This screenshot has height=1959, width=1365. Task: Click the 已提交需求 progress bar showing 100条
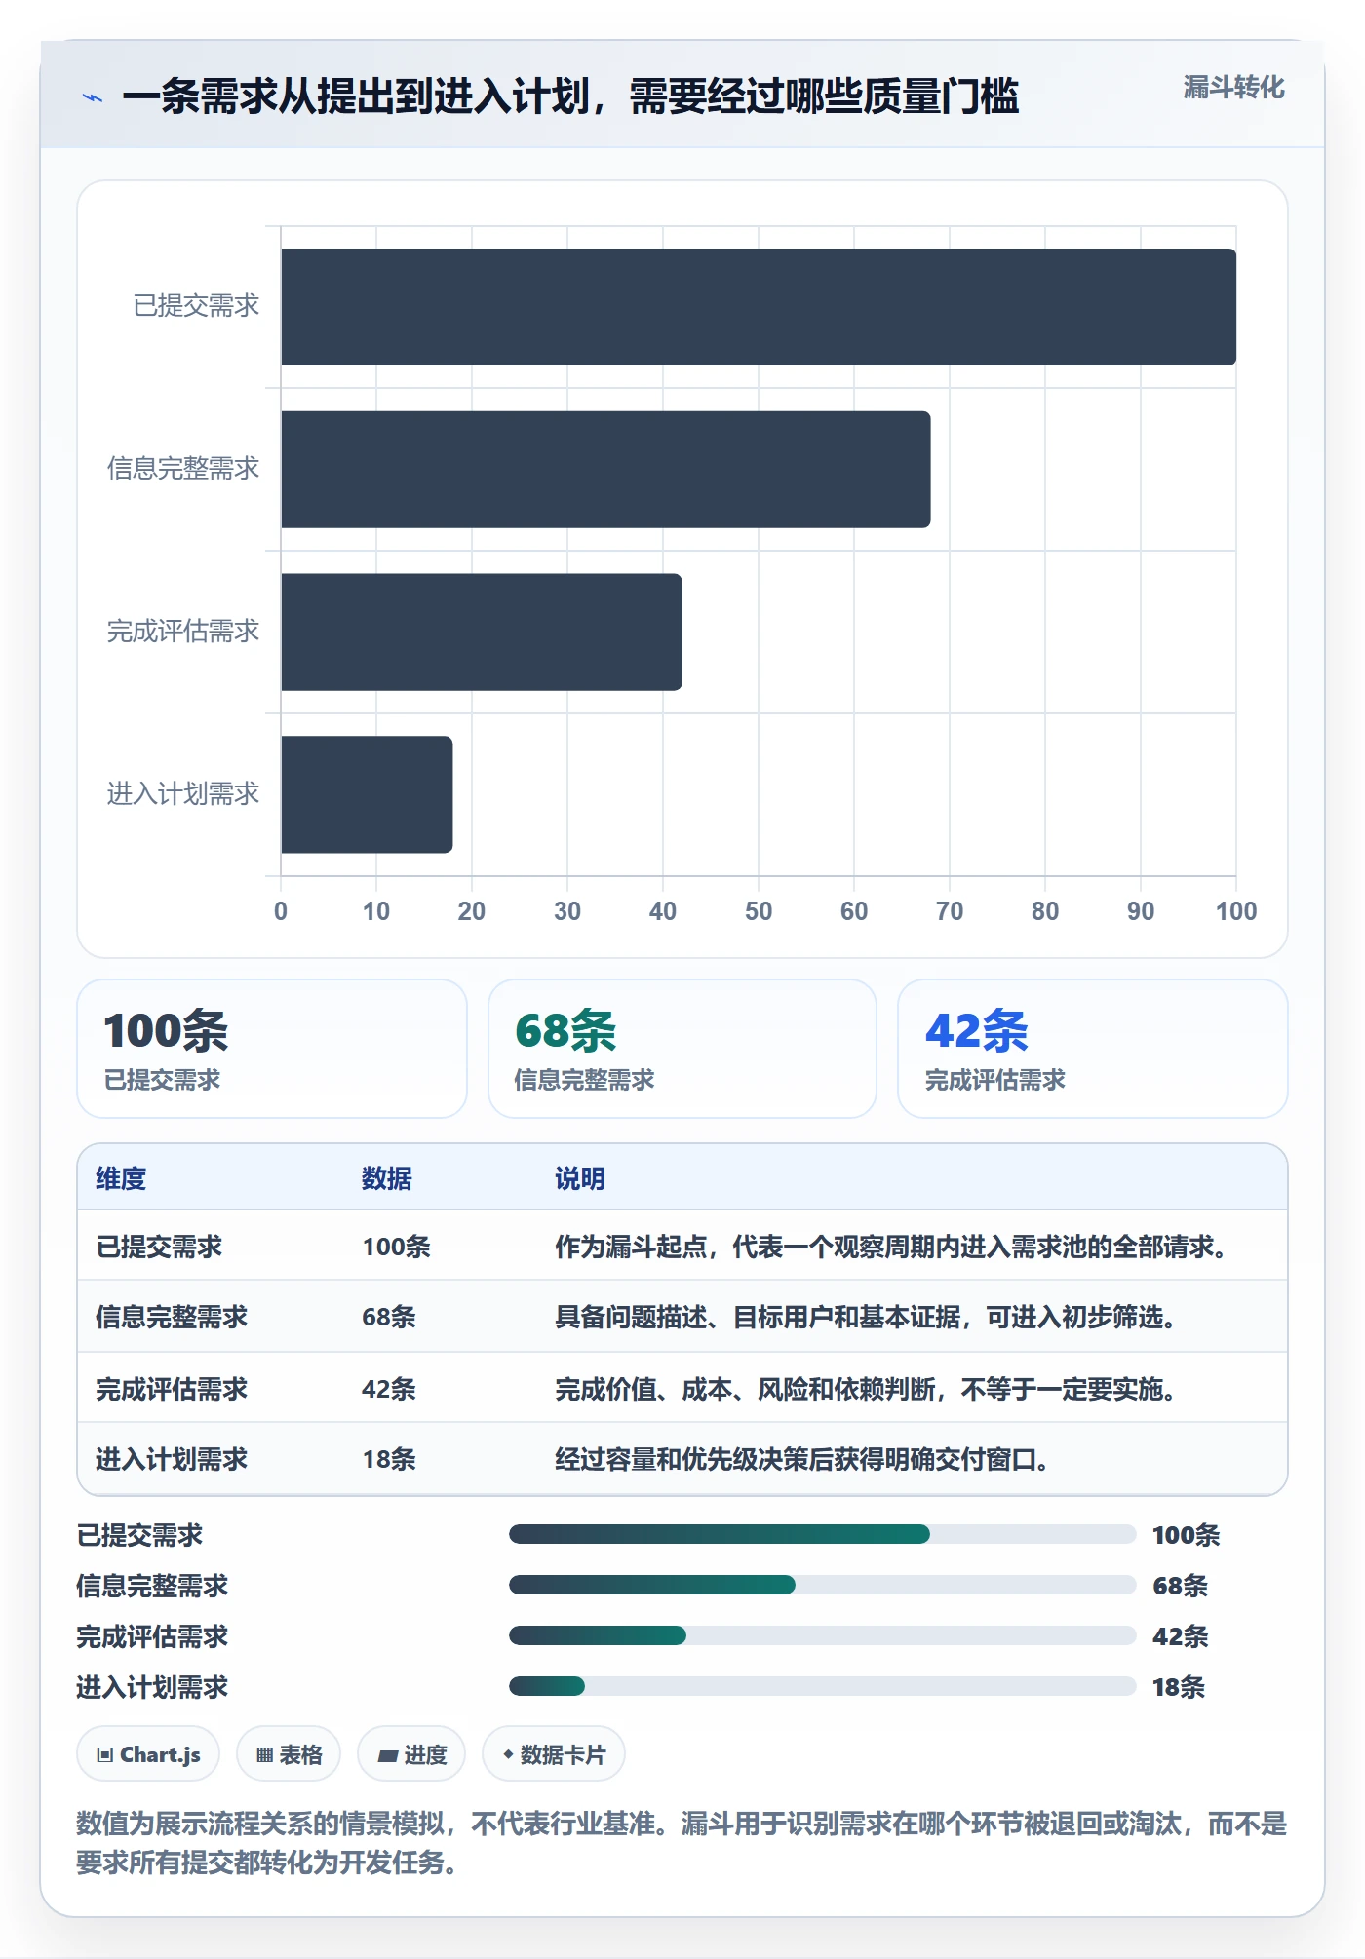tap(822, 1535)
